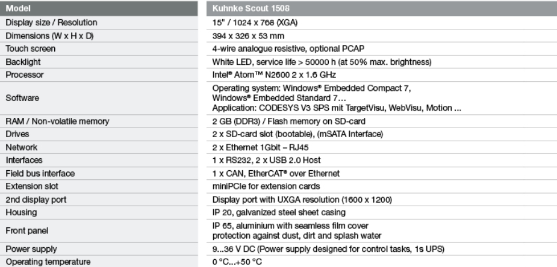Click the Software row label
557x267 pixels.
coord(22,98)
